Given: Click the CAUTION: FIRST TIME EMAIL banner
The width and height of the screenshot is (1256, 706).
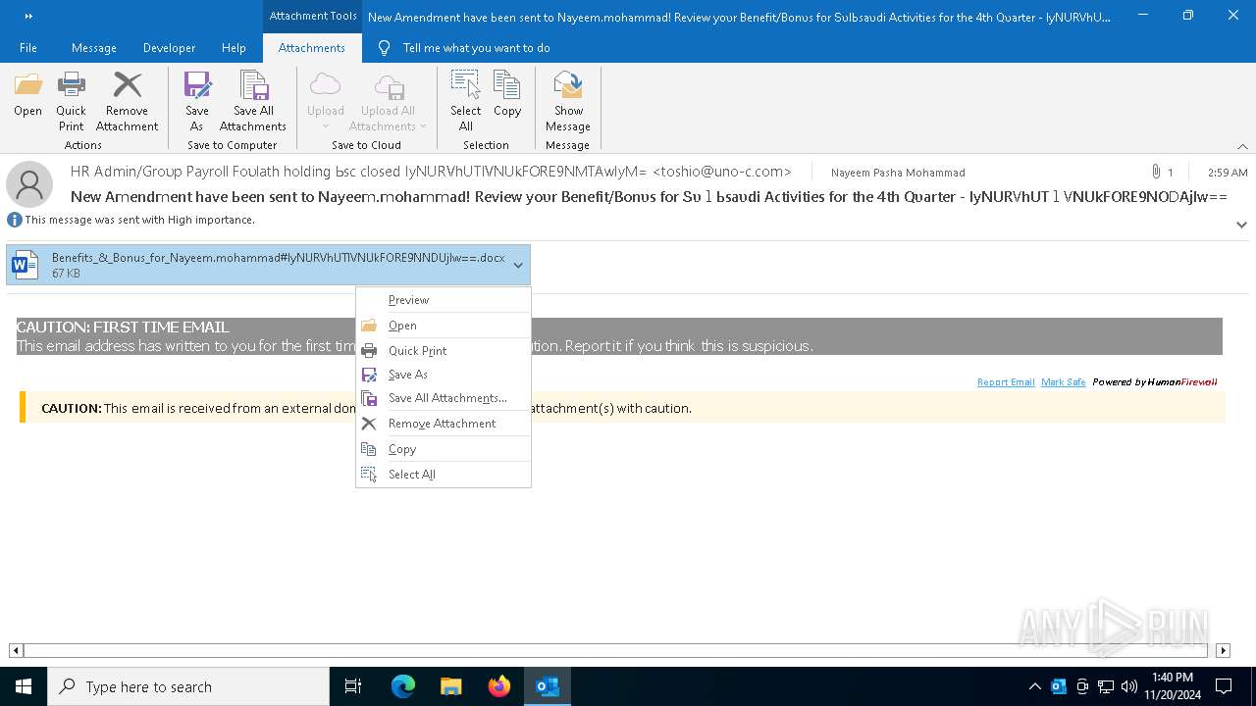Looking at the screenshot, I should [x=619, y=336].
